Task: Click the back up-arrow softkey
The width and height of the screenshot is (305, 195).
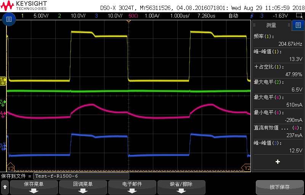Action: click(x=5, y=187)
